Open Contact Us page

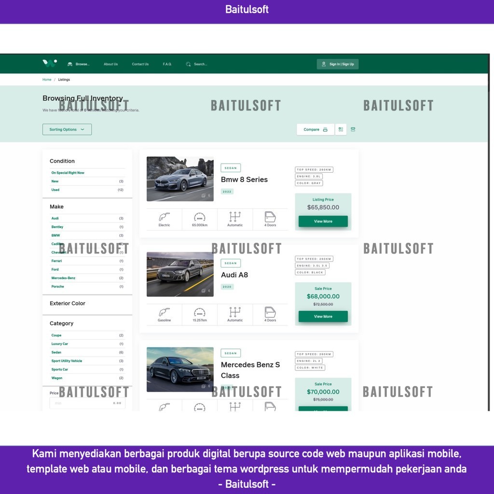(140, 64)
